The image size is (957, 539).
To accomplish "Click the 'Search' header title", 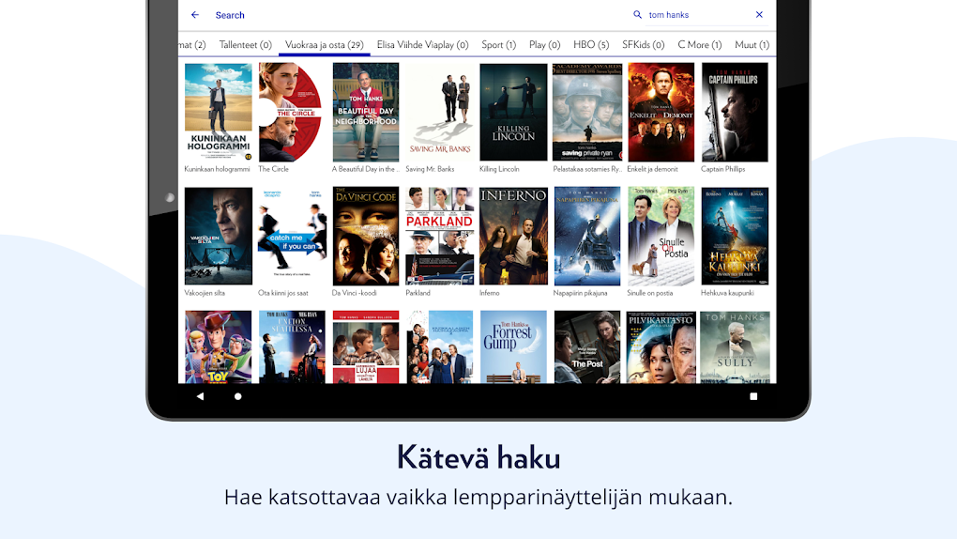I will click(230, 15).
